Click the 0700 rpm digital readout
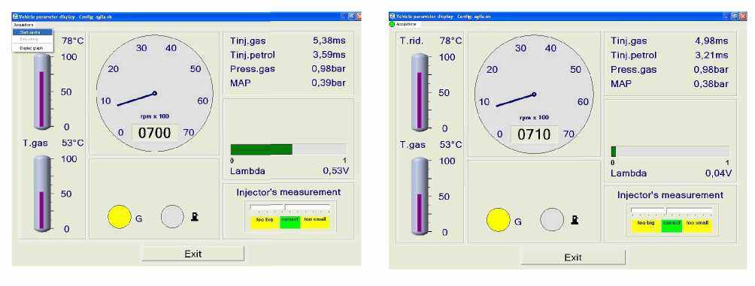 click(x=155, y=133)
